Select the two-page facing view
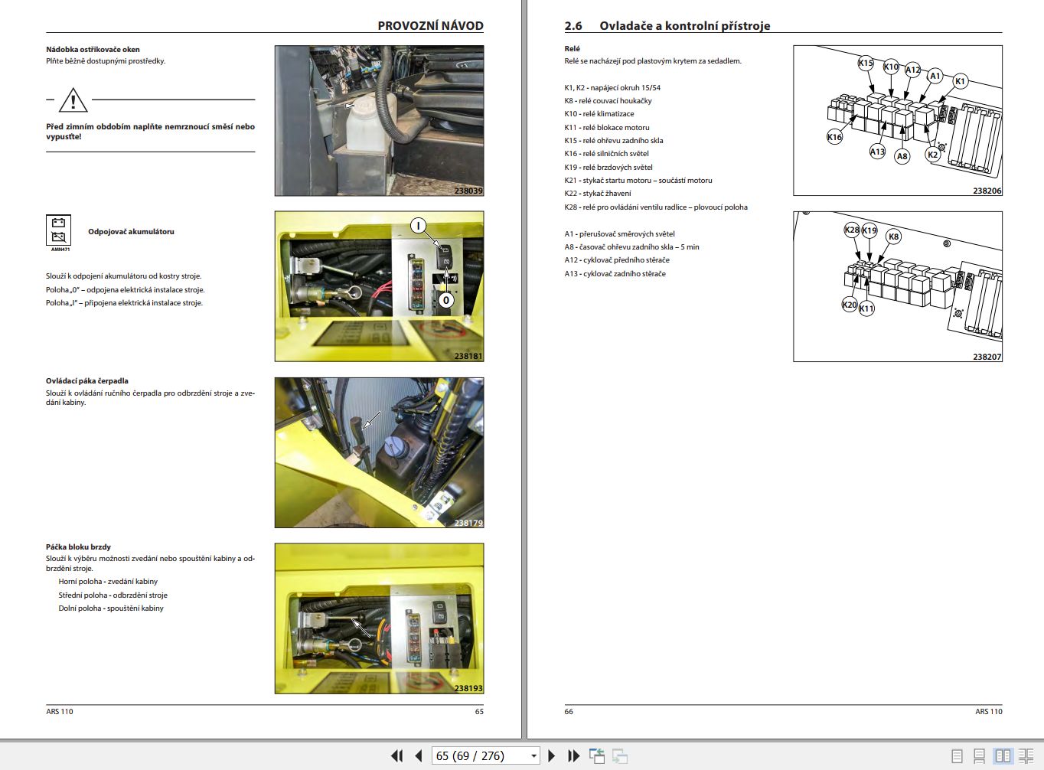The height and width of the screenshot is (770, 1044). pyautogui.click(x=1003, y=755)
